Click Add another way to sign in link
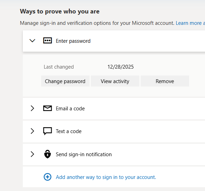The height and width of the screenshot is (191, 205). click(106, 177)
